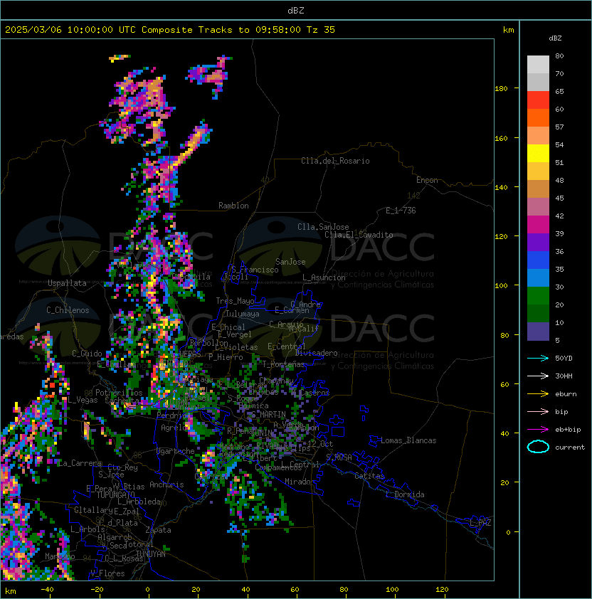This screenshot has width=592, height=599.
Task: Click 'Composite Tracks to 09:58:00' header text
Action: click(221, 30)
